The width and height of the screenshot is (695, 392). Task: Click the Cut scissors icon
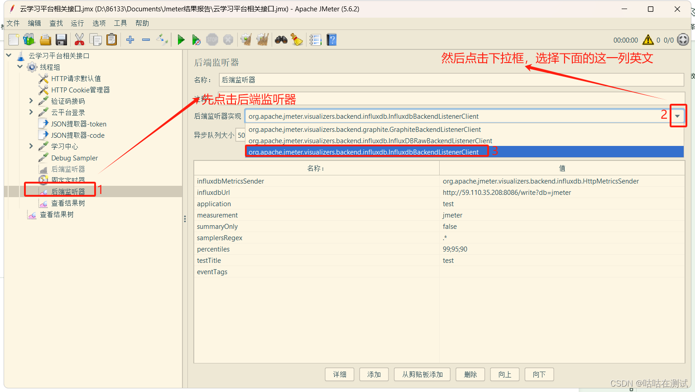click(79, 40)
